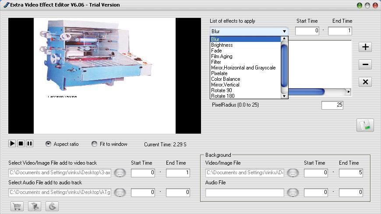Click Background video End Time field
The height and width of the screenshot is (214, 381).
click(x=351, y=173)
